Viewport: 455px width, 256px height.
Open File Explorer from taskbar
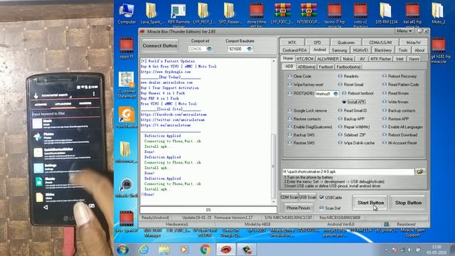pos(164,250)
